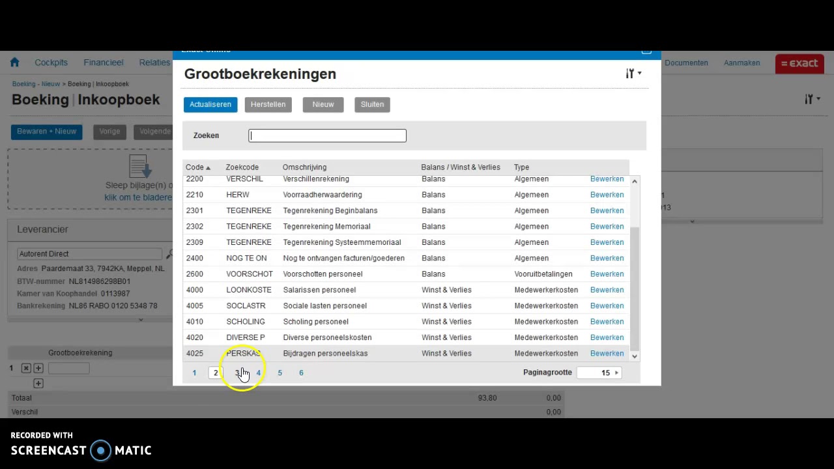Click the add-row plus icon in line 1
The width and height of the screenshot is (834, 469).
click(38, 368)
